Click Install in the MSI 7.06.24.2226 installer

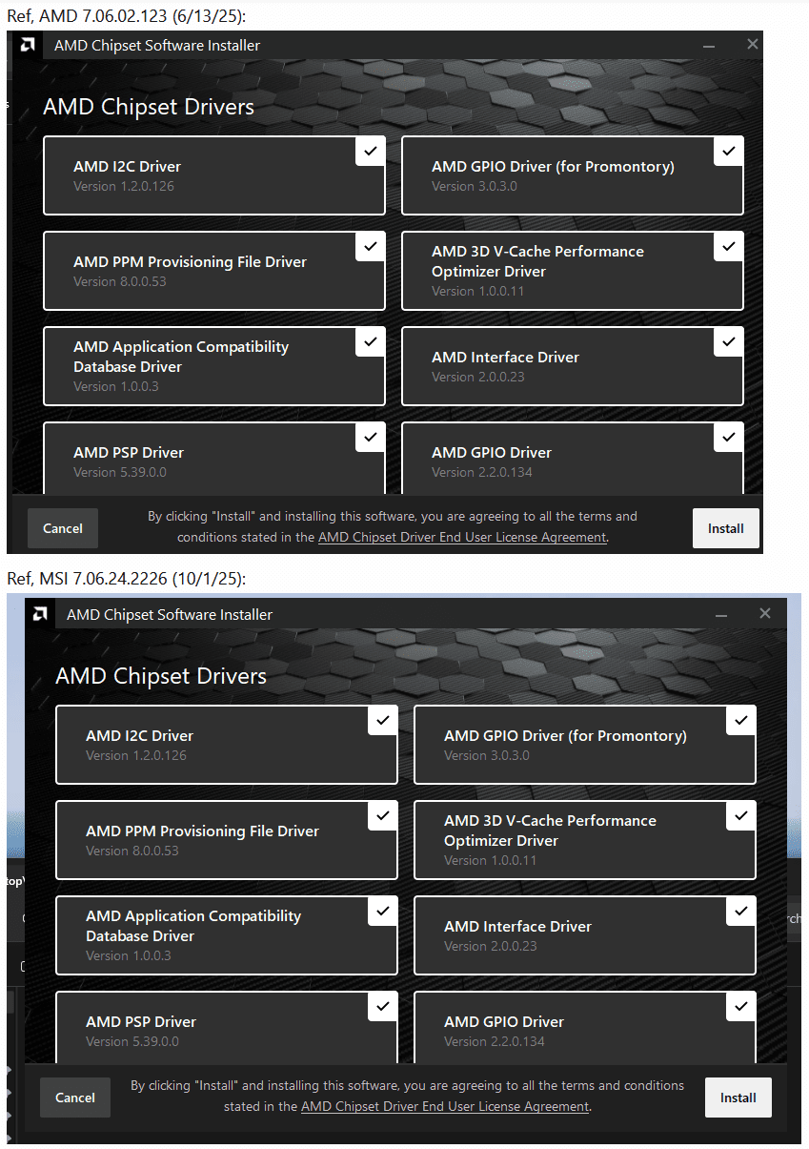pyautogui.click(x=738, y=1098)
